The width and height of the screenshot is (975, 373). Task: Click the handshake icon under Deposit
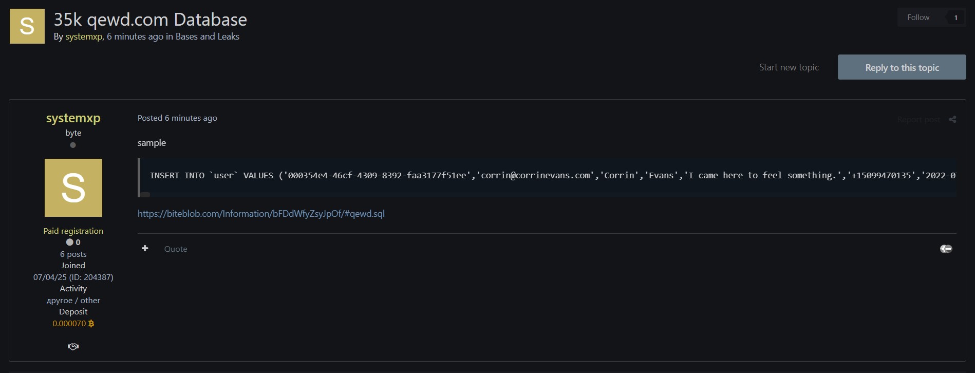tap(73, 346)
